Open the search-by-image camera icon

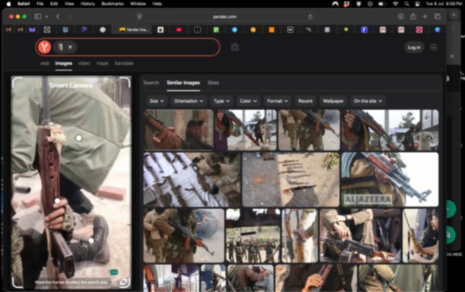235,47
